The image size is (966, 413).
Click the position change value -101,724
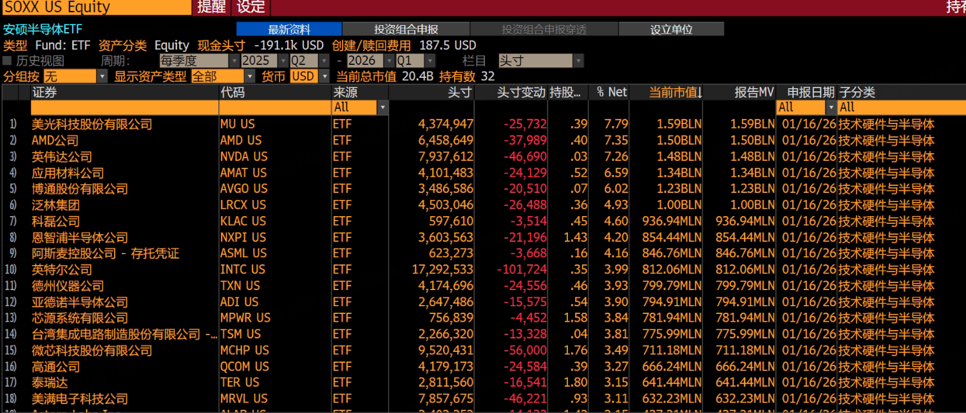coord(521,270)
